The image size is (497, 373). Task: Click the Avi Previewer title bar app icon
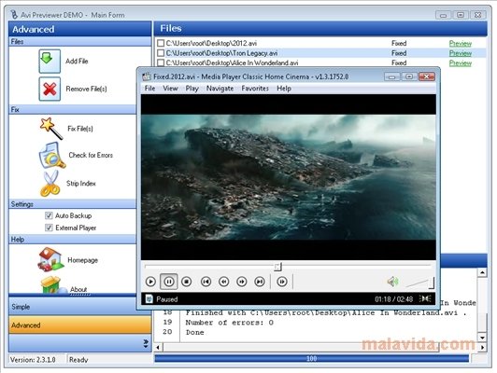click(14, 15)
